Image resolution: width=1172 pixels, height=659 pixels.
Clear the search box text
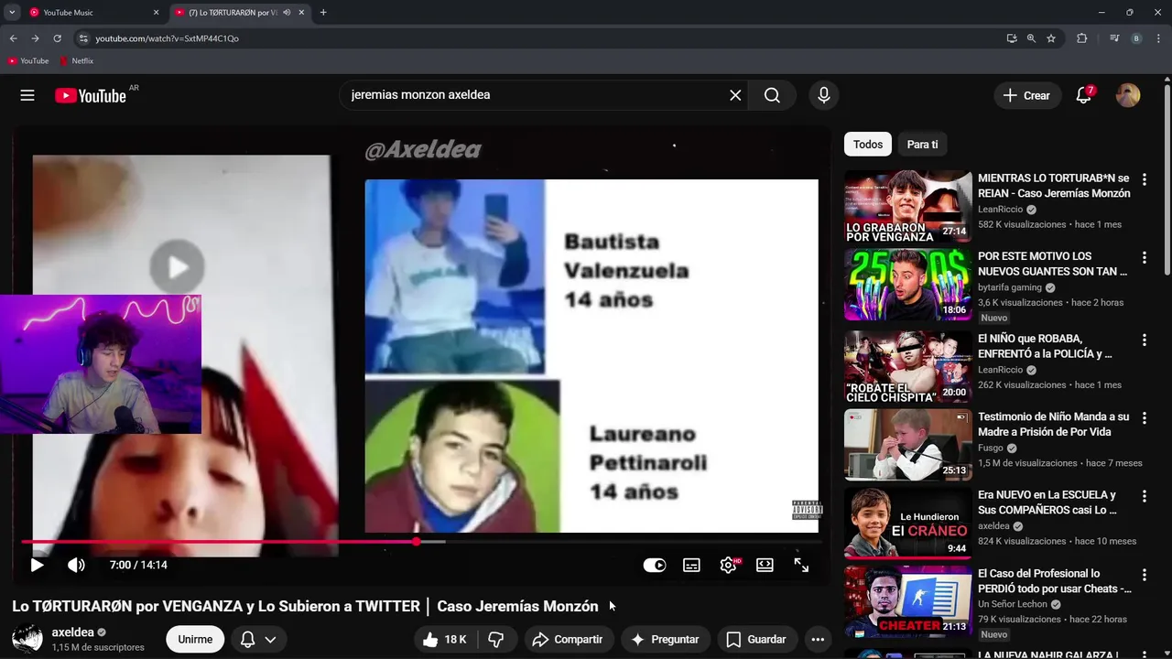pos(735,95)
